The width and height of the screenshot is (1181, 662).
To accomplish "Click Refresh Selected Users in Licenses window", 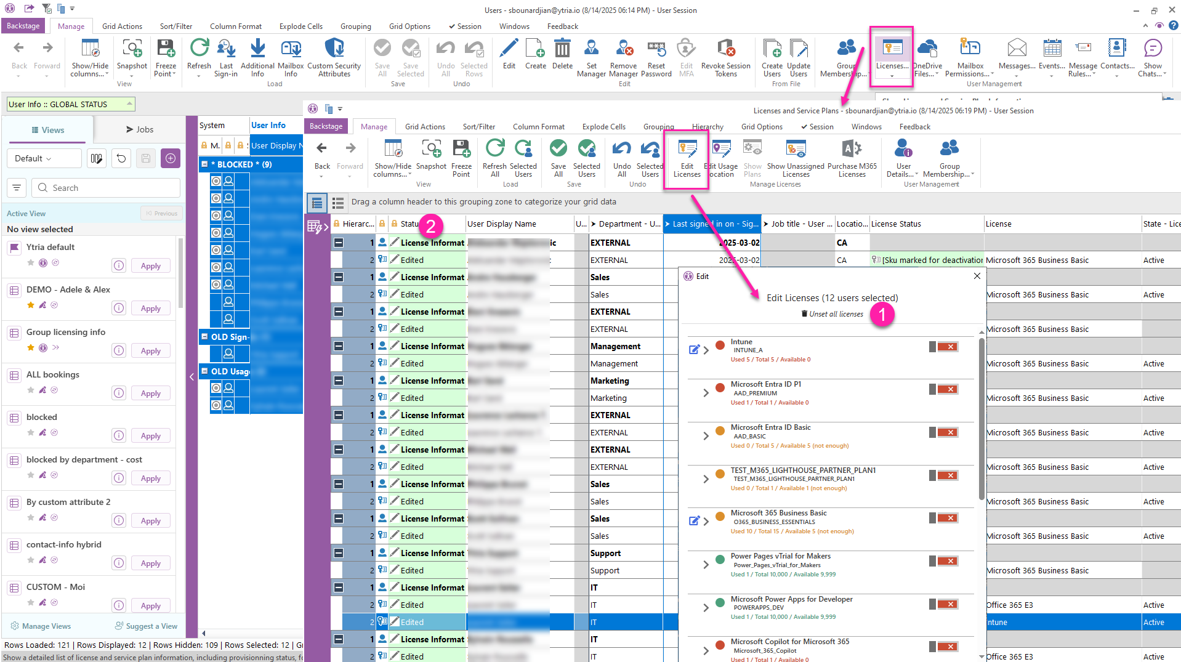I will (523, 158).
